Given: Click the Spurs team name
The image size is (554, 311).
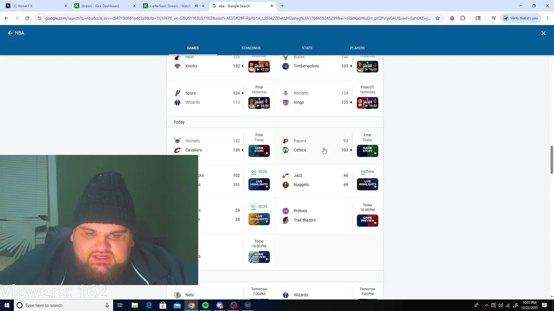Looking at the screenshot, I should (x=190, y=93).
